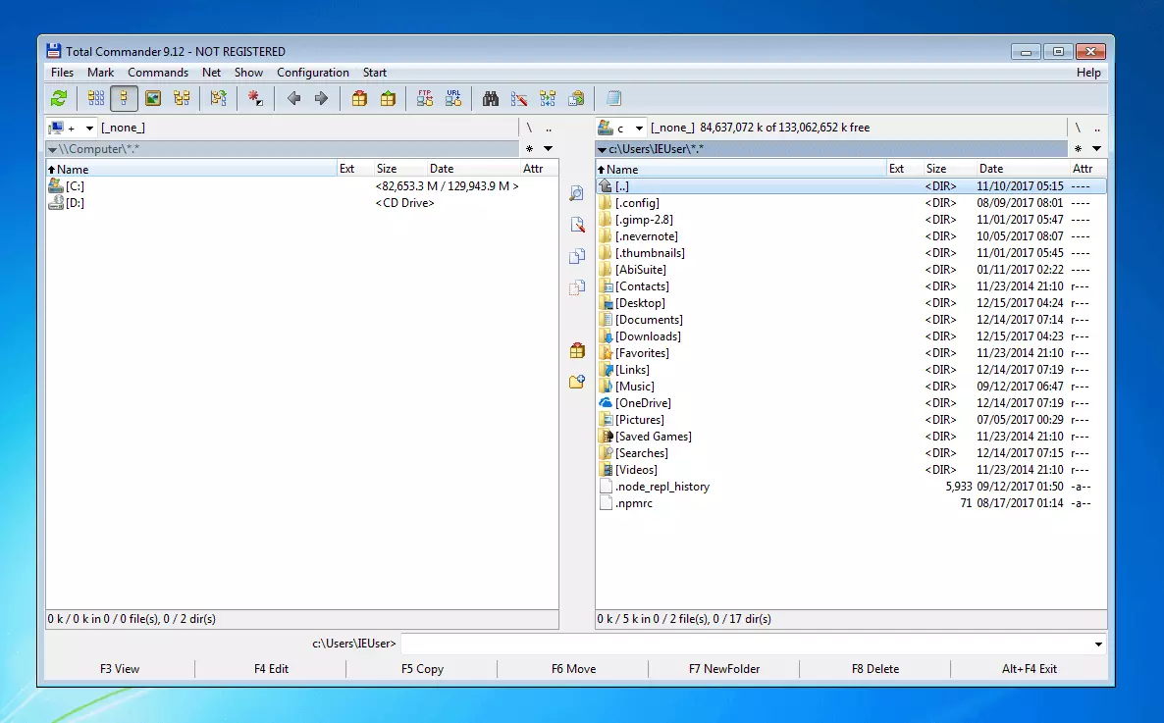This screenshot has height=723, width=1164.
Task: Open the Commands menu
Action: pos(157,72)
